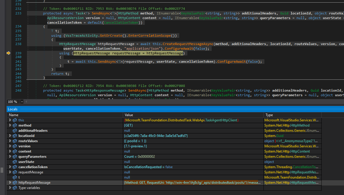
Task: Click CreateRequestMessageAsync in line 238
Action: click(x=188, y=44)
